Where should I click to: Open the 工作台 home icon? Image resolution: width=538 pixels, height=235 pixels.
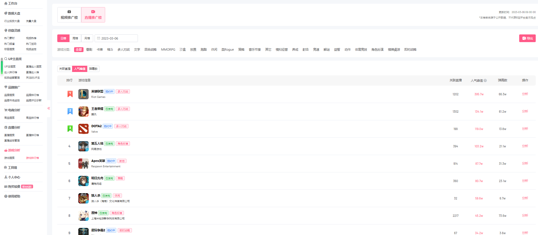click(6, 3)
